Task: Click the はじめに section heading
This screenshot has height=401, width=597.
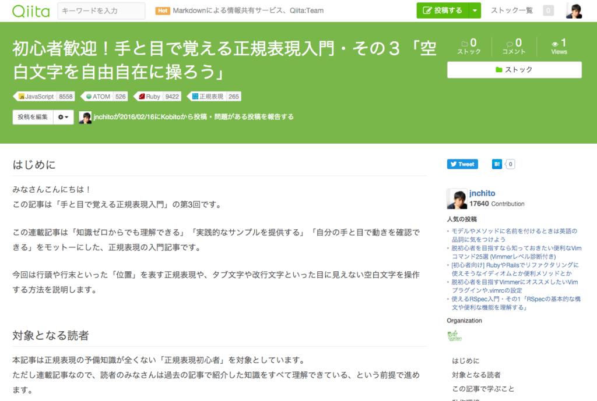Action: [34, 165]
